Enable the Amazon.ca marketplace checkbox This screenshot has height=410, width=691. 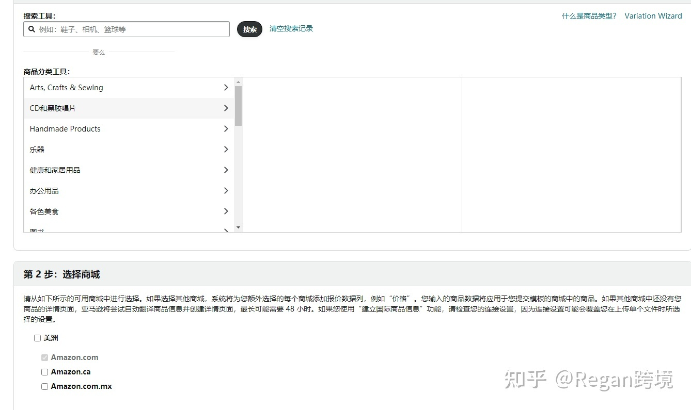pyautogui.click(x=44, y=371)
